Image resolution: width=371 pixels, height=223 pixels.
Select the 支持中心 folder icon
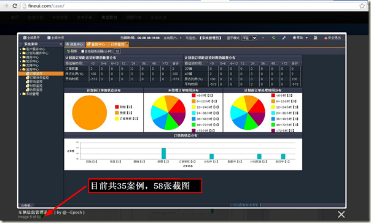(x=24, y=65)
